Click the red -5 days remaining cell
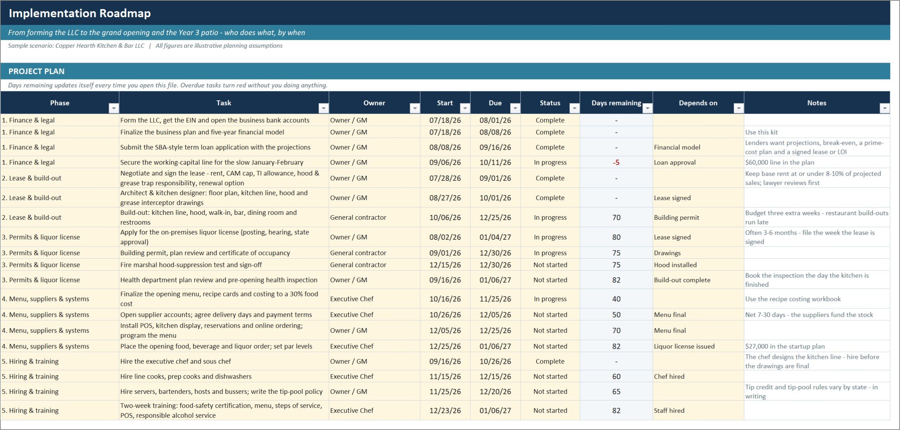 616,162
